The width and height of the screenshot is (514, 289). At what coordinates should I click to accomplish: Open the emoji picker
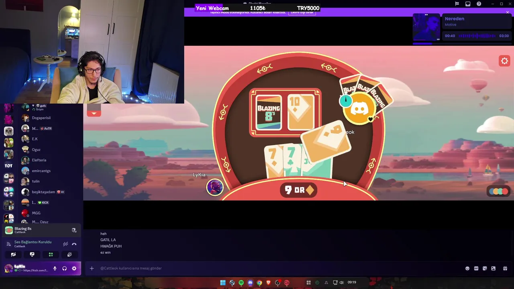point(467,269)
